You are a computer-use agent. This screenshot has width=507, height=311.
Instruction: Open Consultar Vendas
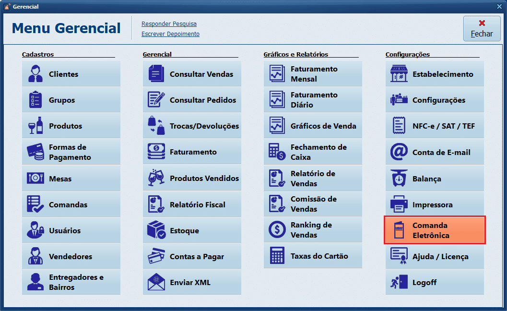pyautogui.click(x=192, y=74)
